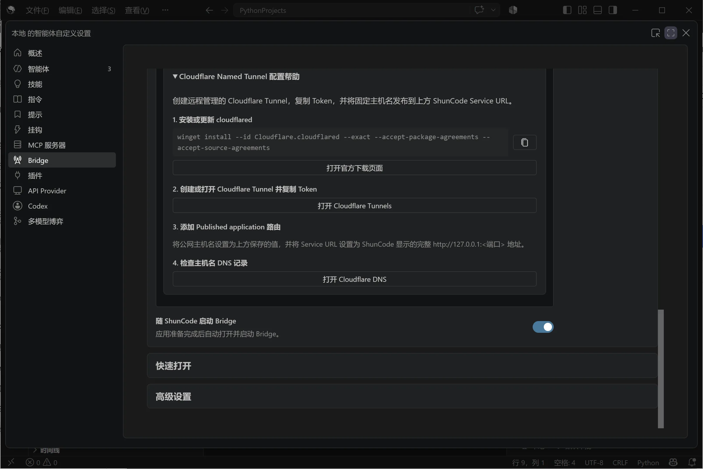Viewport: 703px width, 469px height.
Task: Toggle the secondary side bar
Action: (x=613, y=10)
